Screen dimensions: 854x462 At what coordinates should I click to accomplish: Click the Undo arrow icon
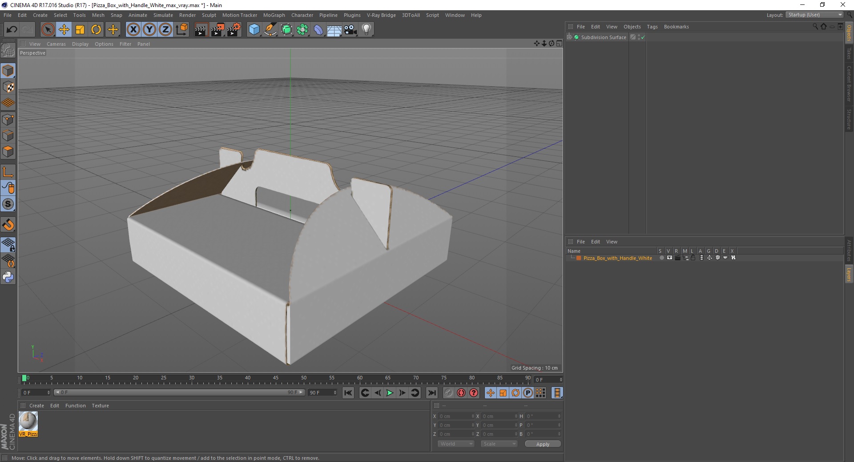pyautogui.click(x=12, y=30)
